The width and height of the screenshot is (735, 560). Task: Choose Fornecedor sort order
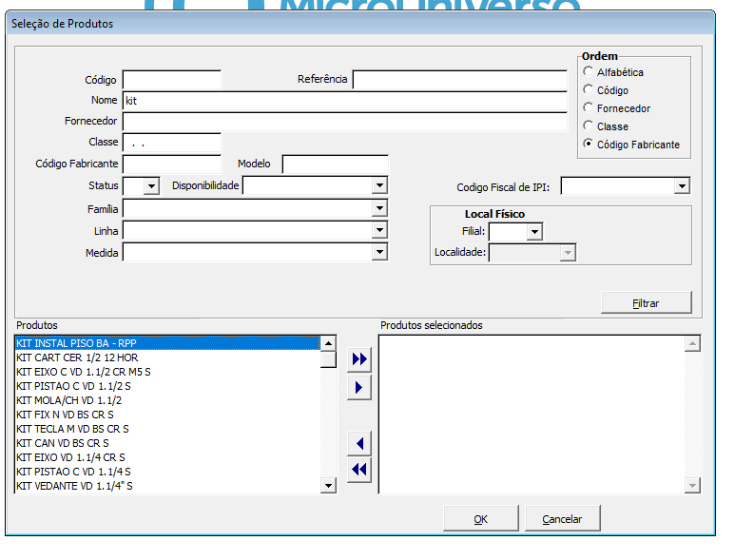click(x=590, y=108)
